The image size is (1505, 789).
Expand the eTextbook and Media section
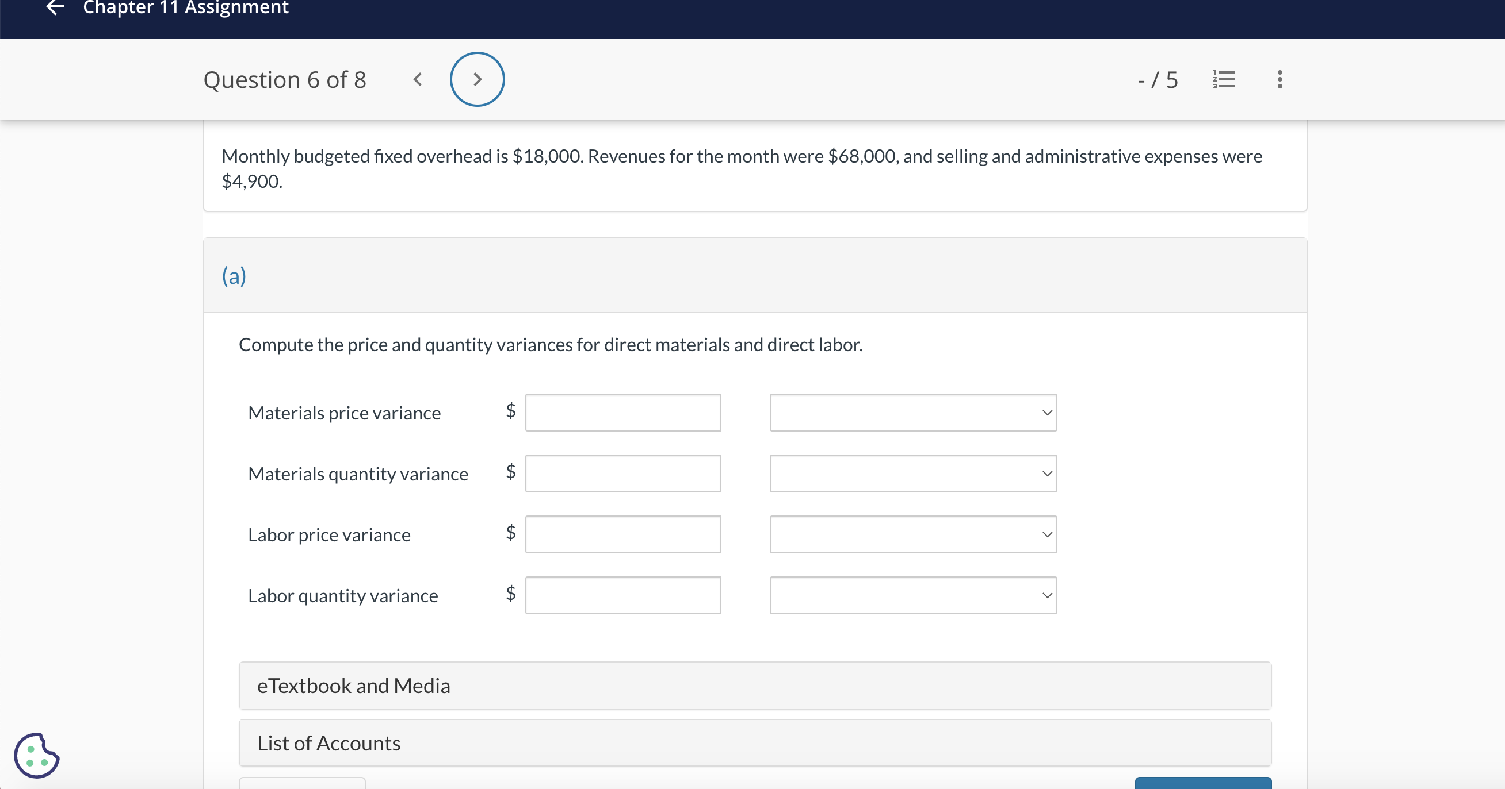(x=755, y=686)
